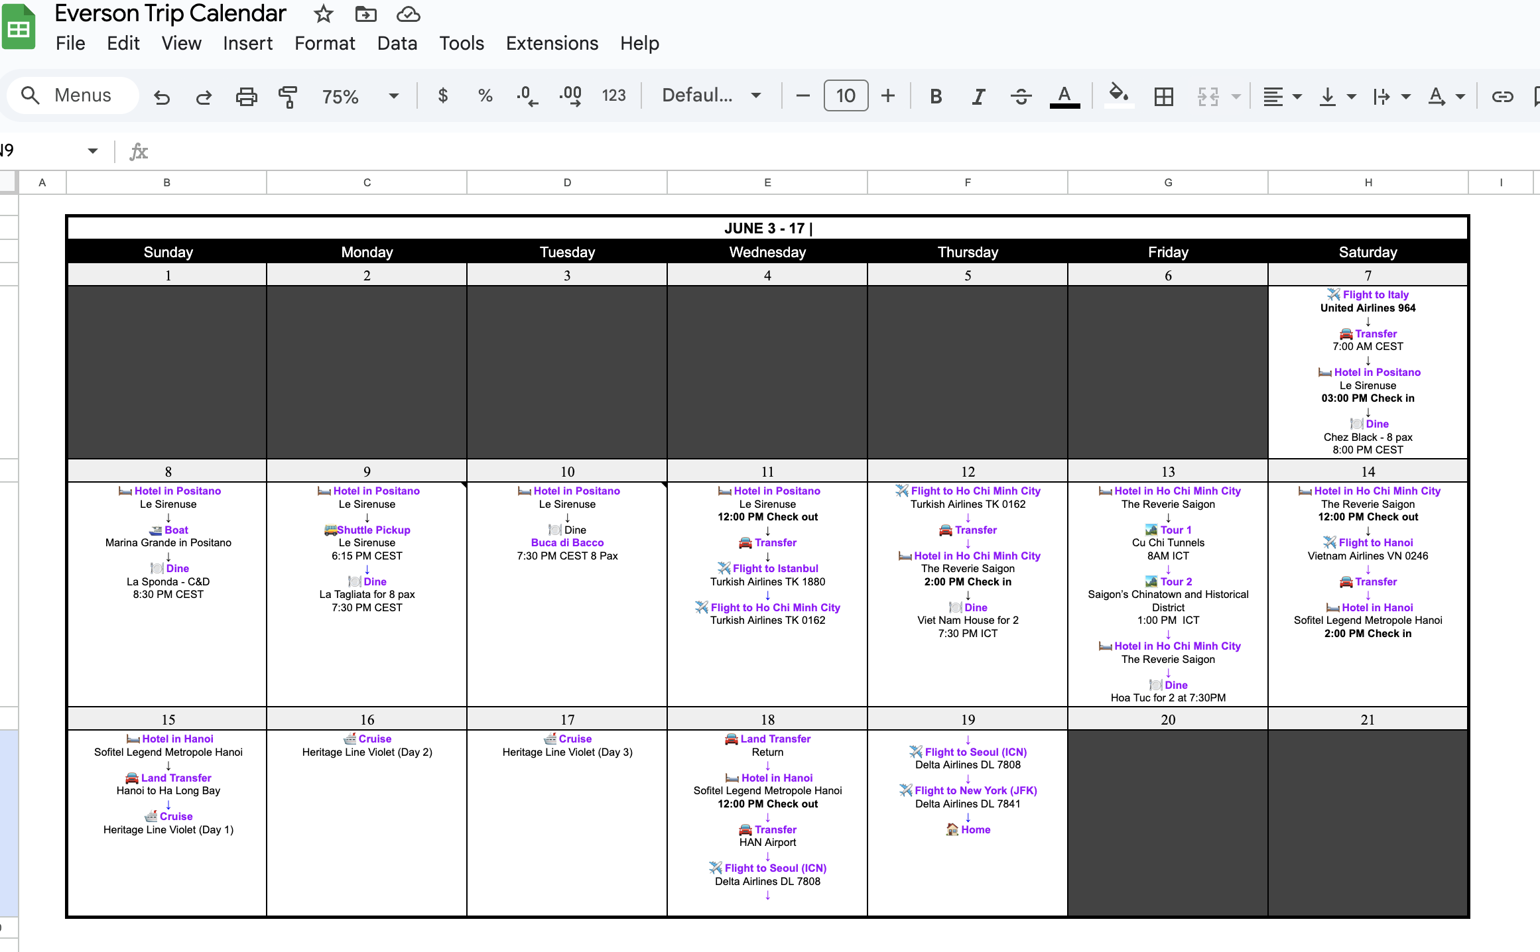Expand the Name box dropdown arrow
The width and height of the screenshot is (1540, 952).
[x=92, y=151]
